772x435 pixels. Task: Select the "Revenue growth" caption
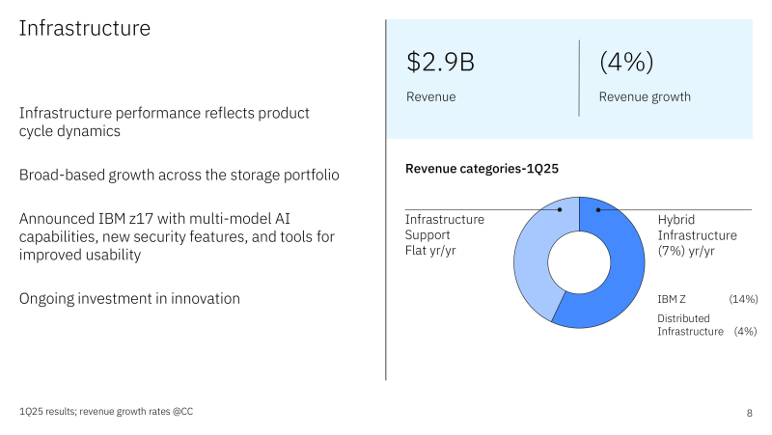pyautogui.click(x=645, y=96)
